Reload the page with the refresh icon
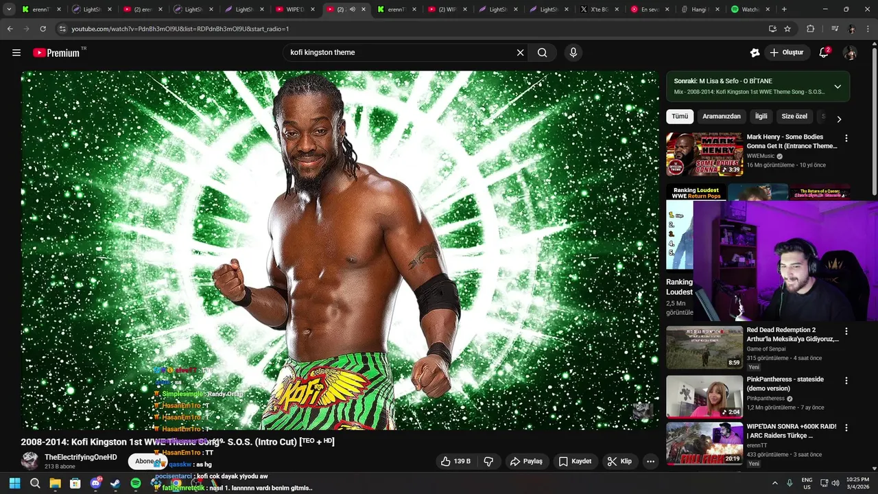This screenshot has height=494, width=878. (x=43, y=29)
